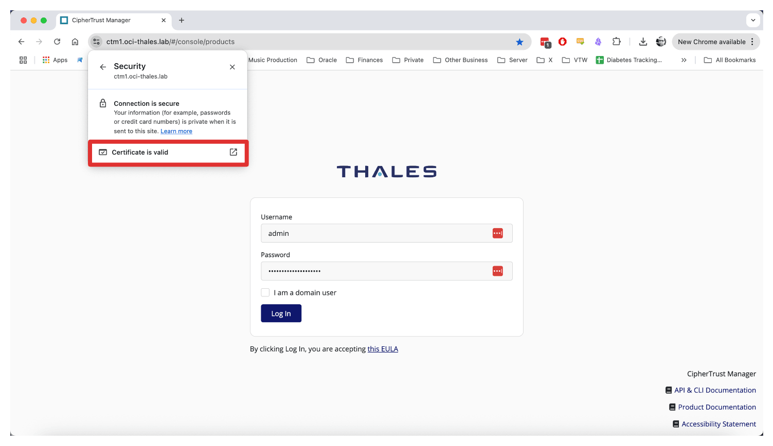The height and width of the screenshot is (446, 773).
Task: Click the red shield extension icon
Action: (563, 42)
